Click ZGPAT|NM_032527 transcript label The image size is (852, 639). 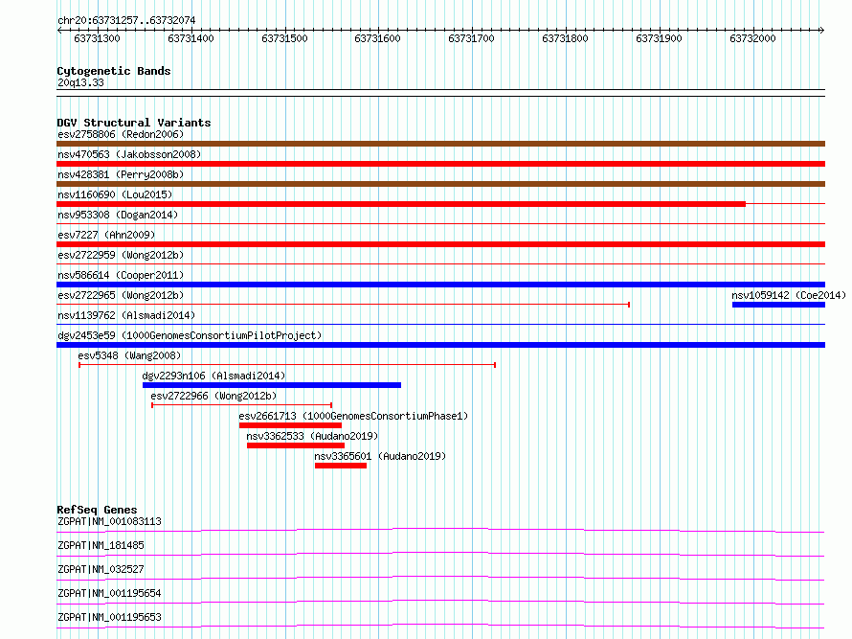tap(101, 569)
